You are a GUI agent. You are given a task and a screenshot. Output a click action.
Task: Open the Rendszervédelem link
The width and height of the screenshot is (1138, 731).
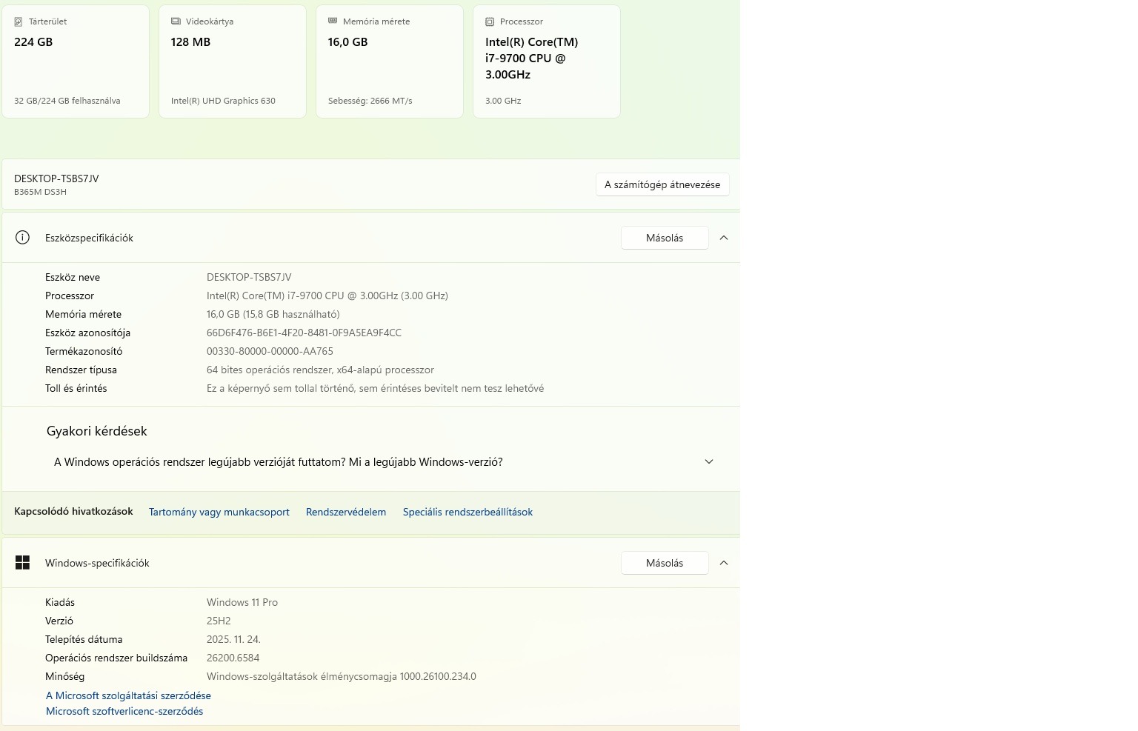(x=346, y=512)
